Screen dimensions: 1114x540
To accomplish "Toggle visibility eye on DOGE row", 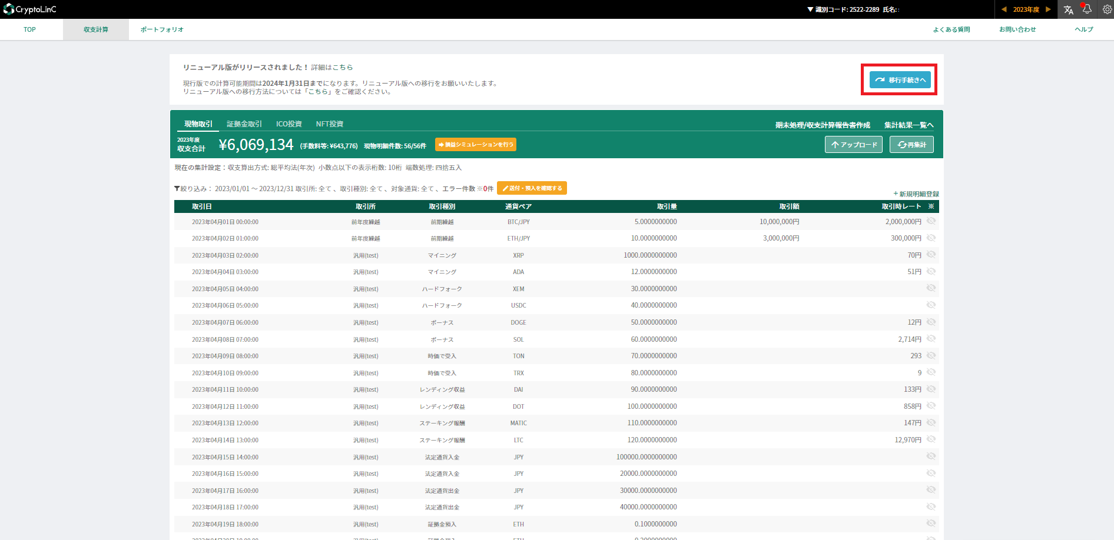I will (x=931, y=322).
